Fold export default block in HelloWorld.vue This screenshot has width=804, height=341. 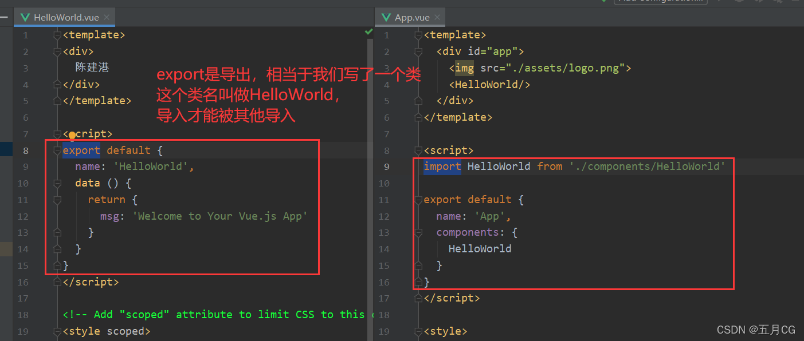(57, 150)
